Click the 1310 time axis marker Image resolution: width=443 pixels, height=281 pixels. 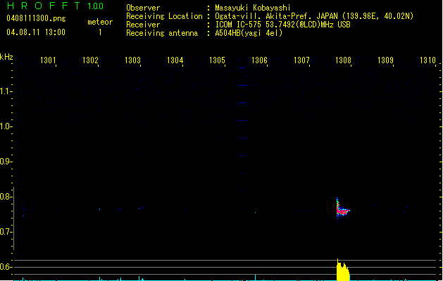point(428,60)
